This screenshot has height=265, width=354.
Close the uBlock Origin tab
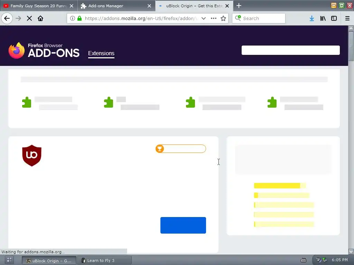tap(227, 6)
